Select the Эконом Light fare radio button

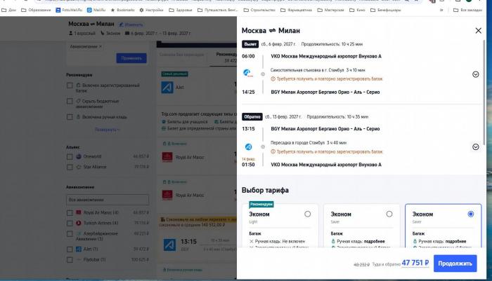coord(308,214)
